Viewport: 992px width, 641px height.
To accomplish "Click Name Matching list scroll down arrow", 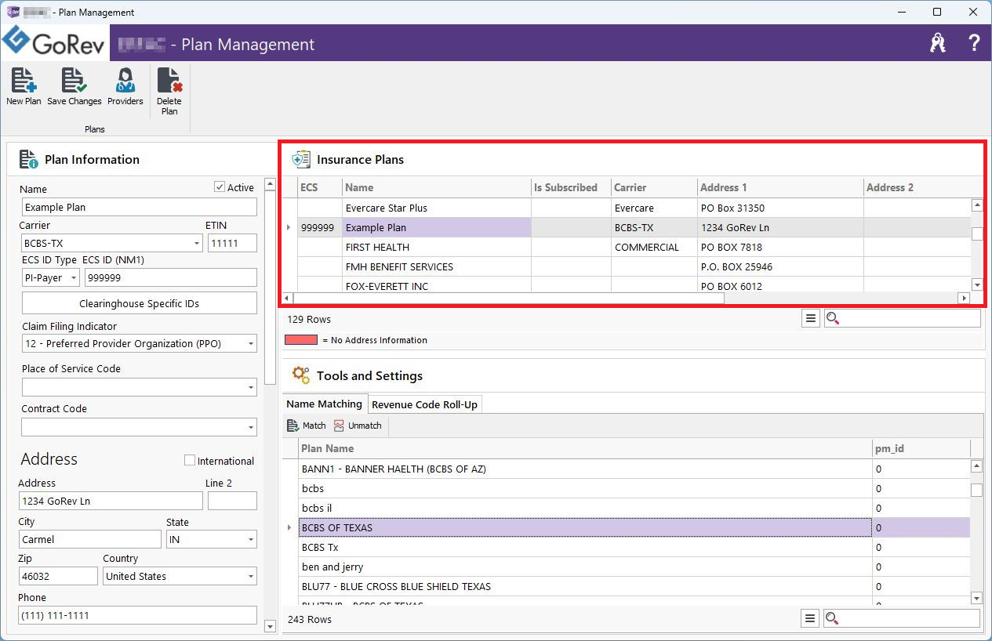I will [976, 598].
